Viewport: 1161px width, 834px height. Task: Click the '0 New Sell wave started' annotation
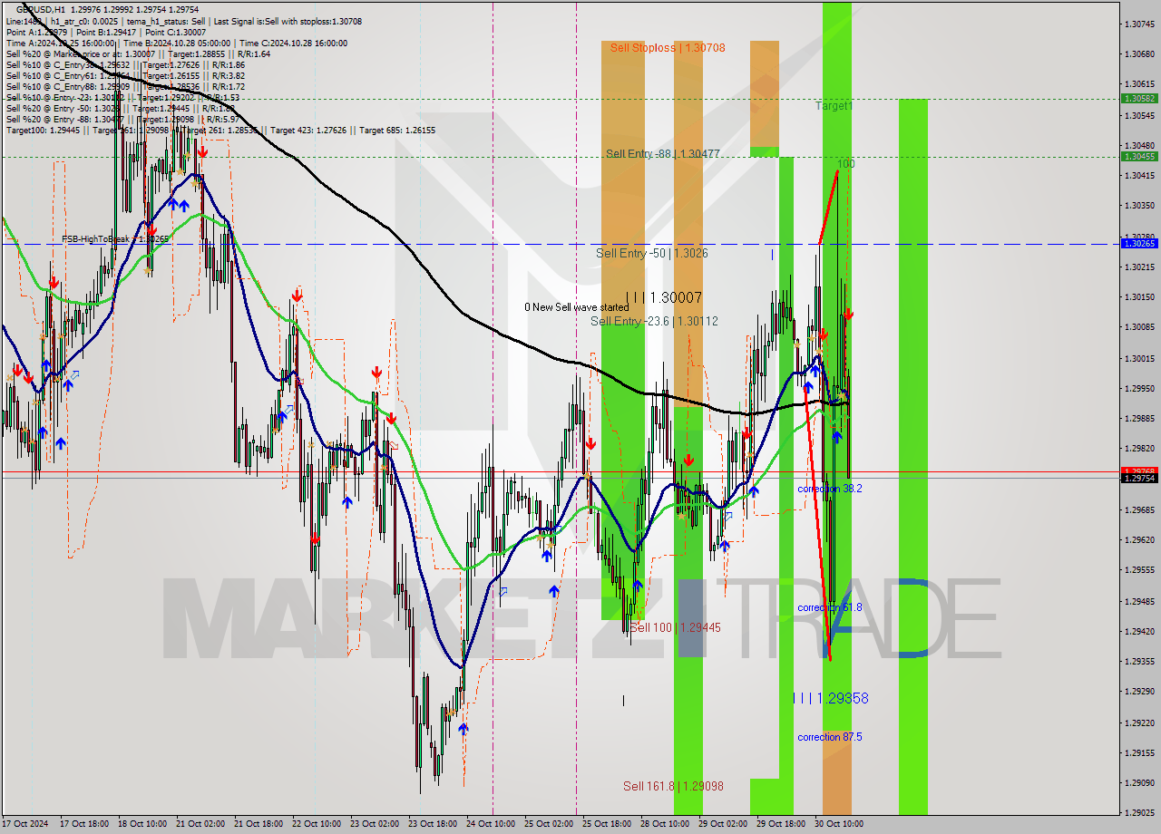pyautogui.click(x=576, y=307)
